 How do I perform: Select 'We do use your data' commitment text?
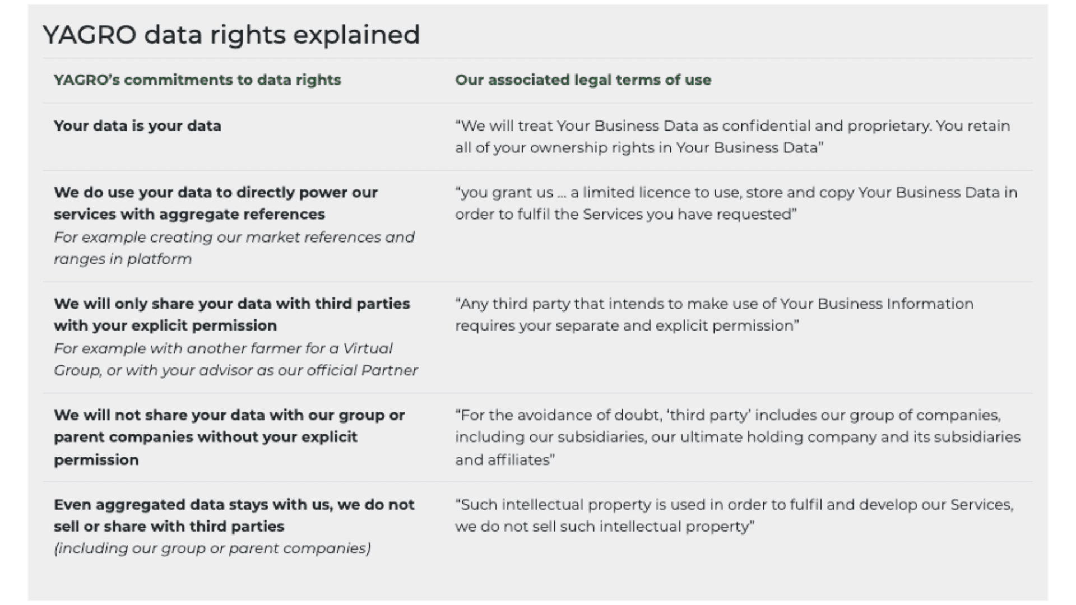point(216,203)
